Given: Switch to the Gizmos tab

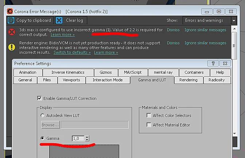Looking at the screenshot, I should [x=106, y=72].
